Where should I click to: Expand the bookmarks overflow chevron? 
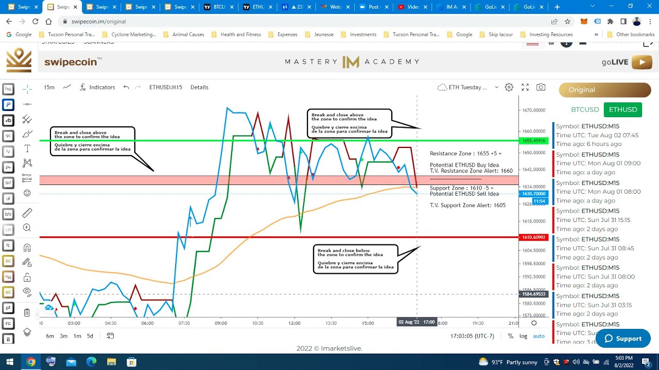click(596, 34)
